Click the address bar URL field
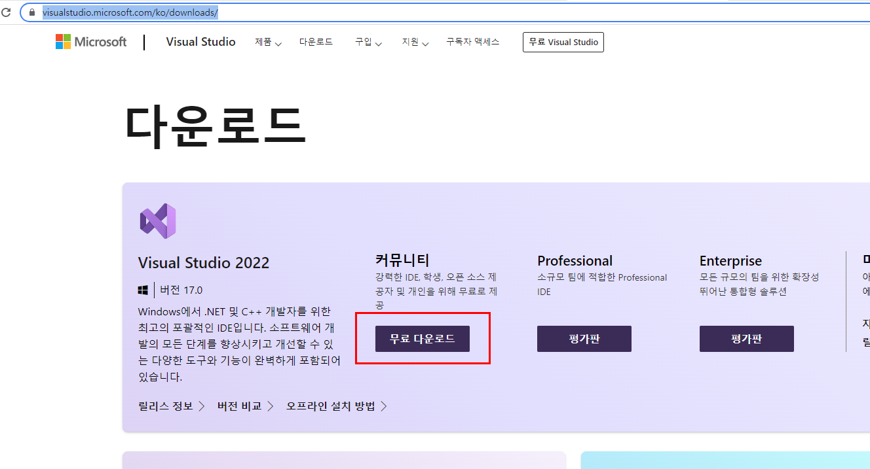The height and width of the screenshot is (469, 870). coord(445,12)
